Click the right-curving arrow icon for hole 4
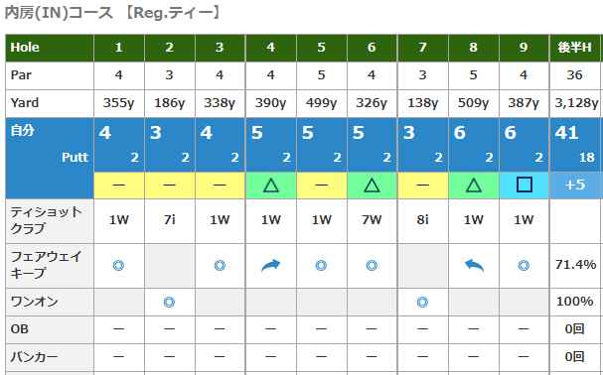603x375 pixels. pyautogui.click(x=271, y=265)
